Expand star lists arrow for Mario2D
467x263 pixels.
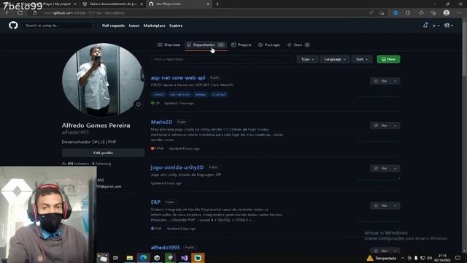click(395, 126)
